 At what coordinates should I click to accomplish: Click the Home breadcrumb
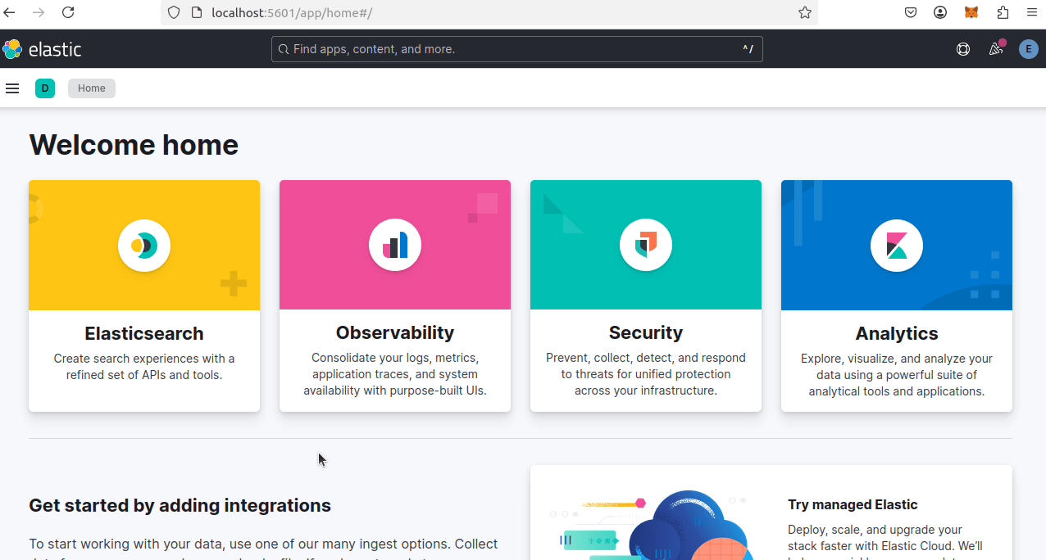tap(92, 88)
